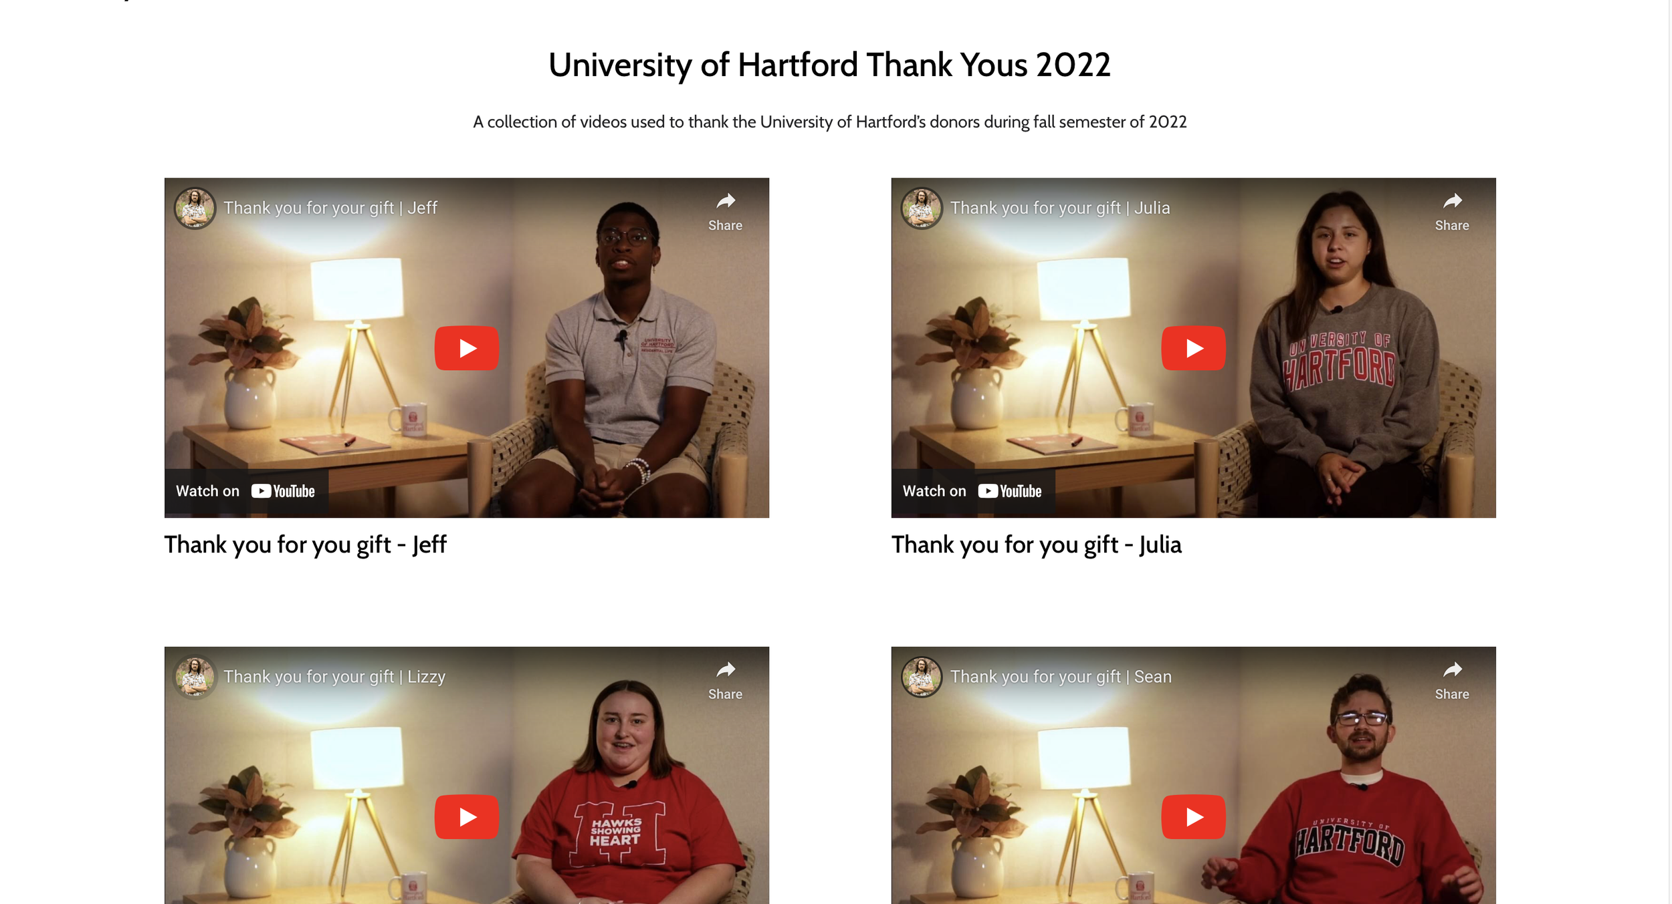
Task: Select the 'Thank you for you gift - Jeff' caption
Action: [x=306, y=545]
